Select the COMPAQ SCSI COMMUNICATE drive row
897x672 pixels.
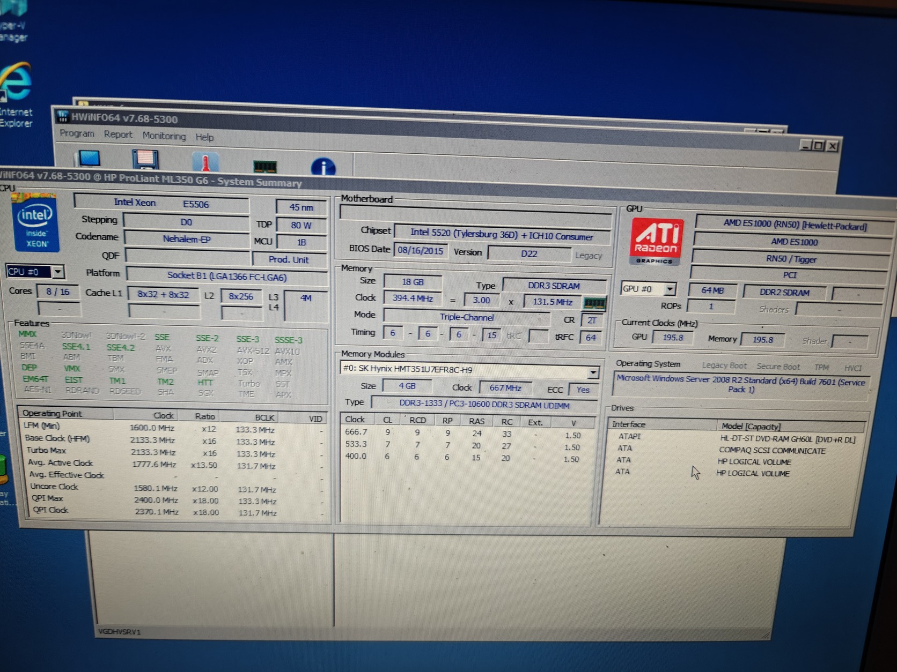coord(734,450)
